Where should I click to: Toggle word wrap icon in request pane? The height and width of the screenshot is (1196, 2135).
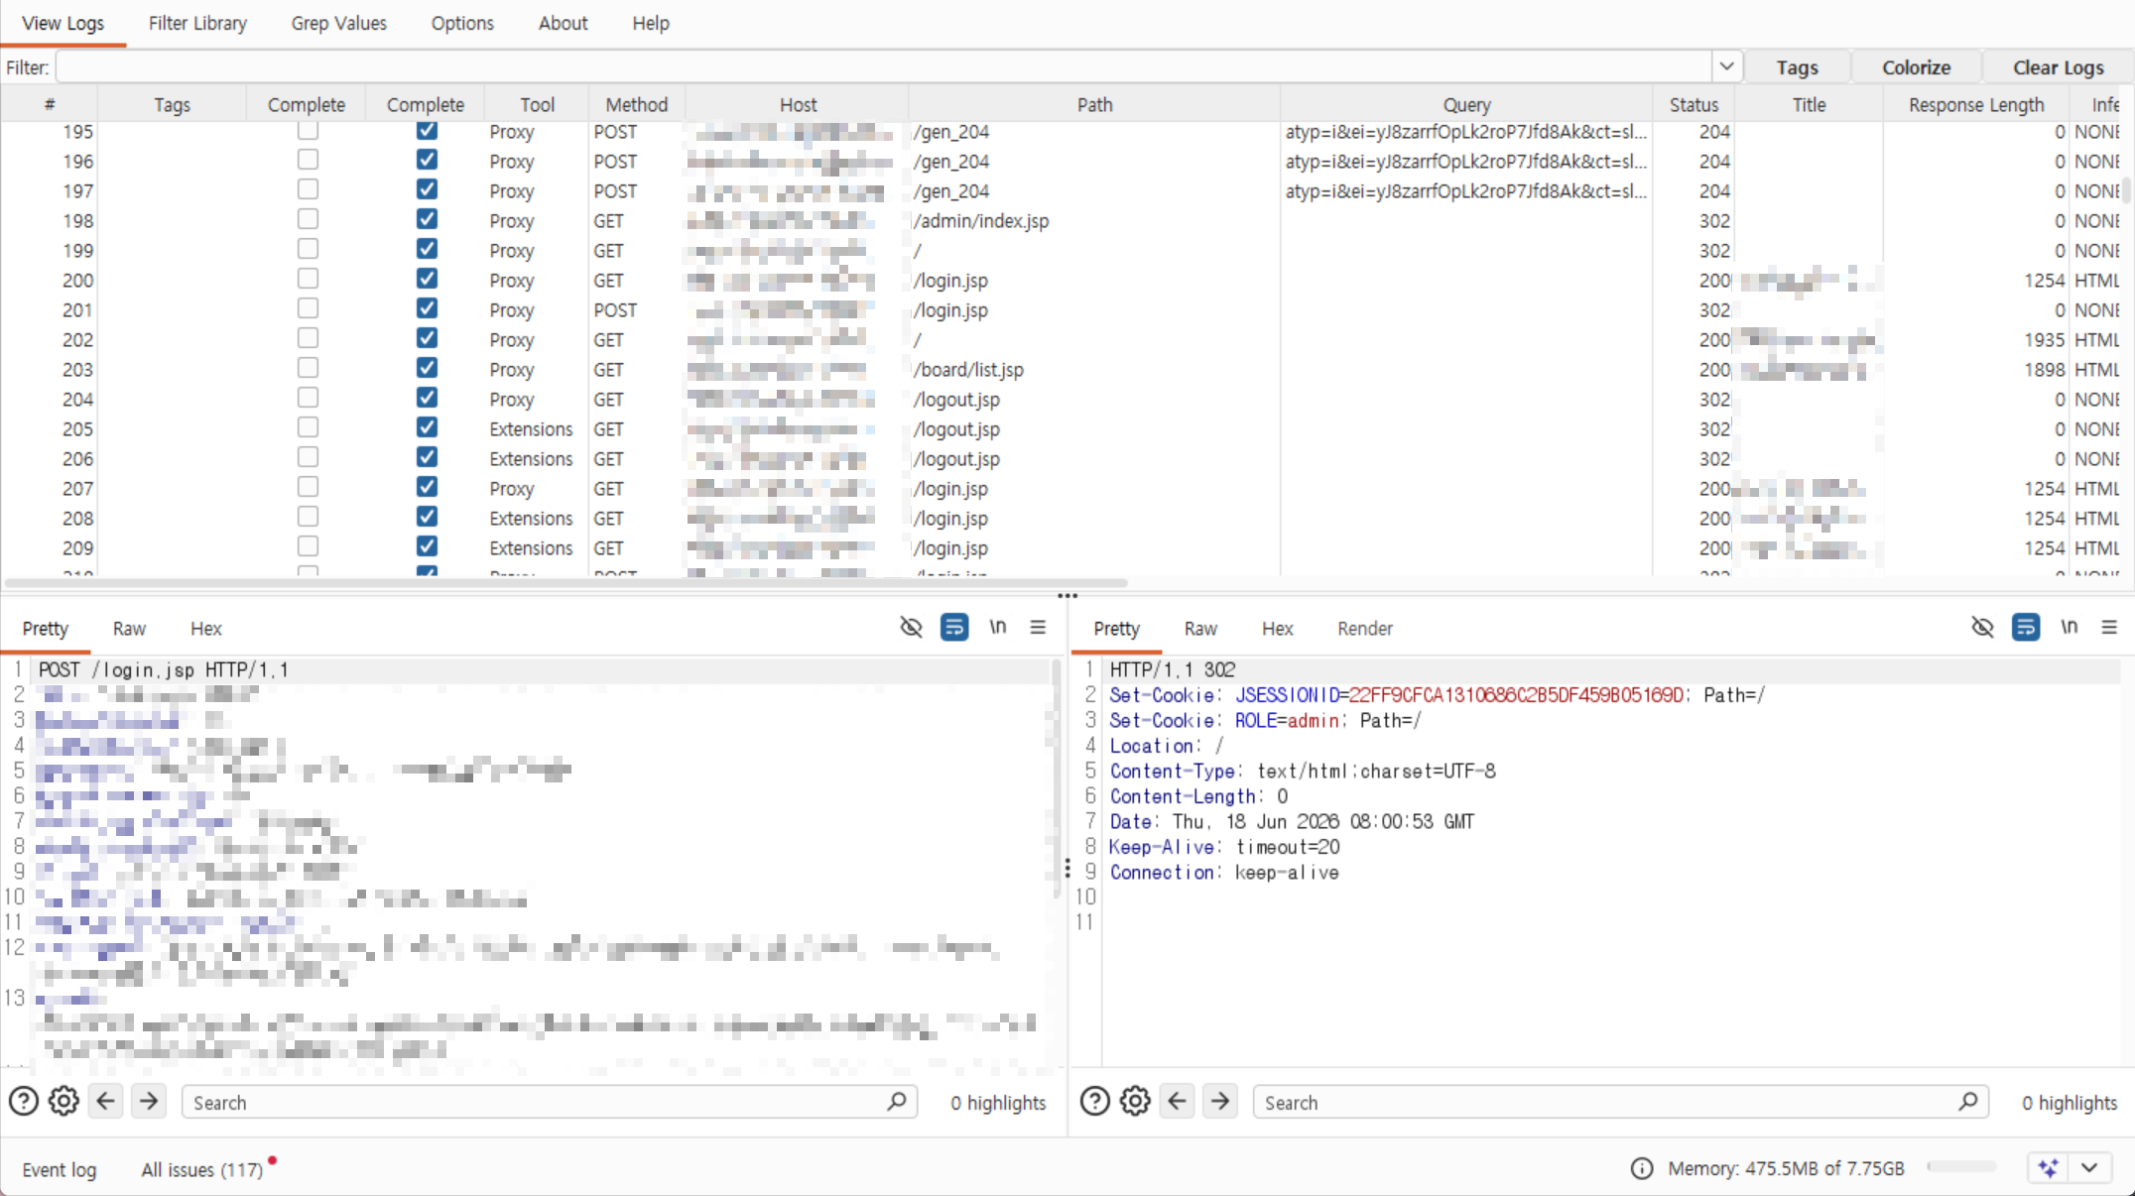[954, 627]
